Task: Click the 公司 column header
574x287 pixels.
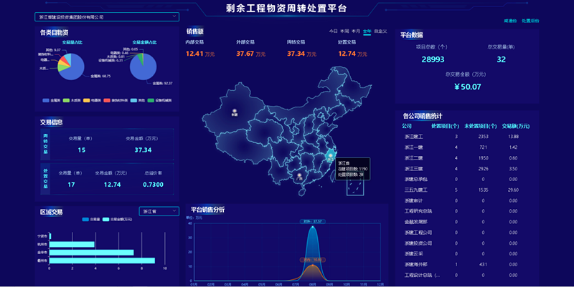Action: point(407,126)
